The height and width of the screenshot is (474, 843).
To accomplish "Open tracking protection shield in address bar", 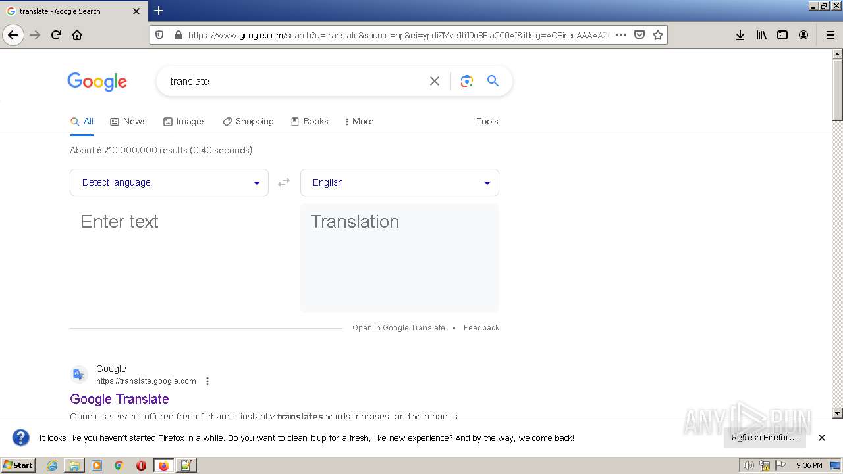I will (159, 35).
